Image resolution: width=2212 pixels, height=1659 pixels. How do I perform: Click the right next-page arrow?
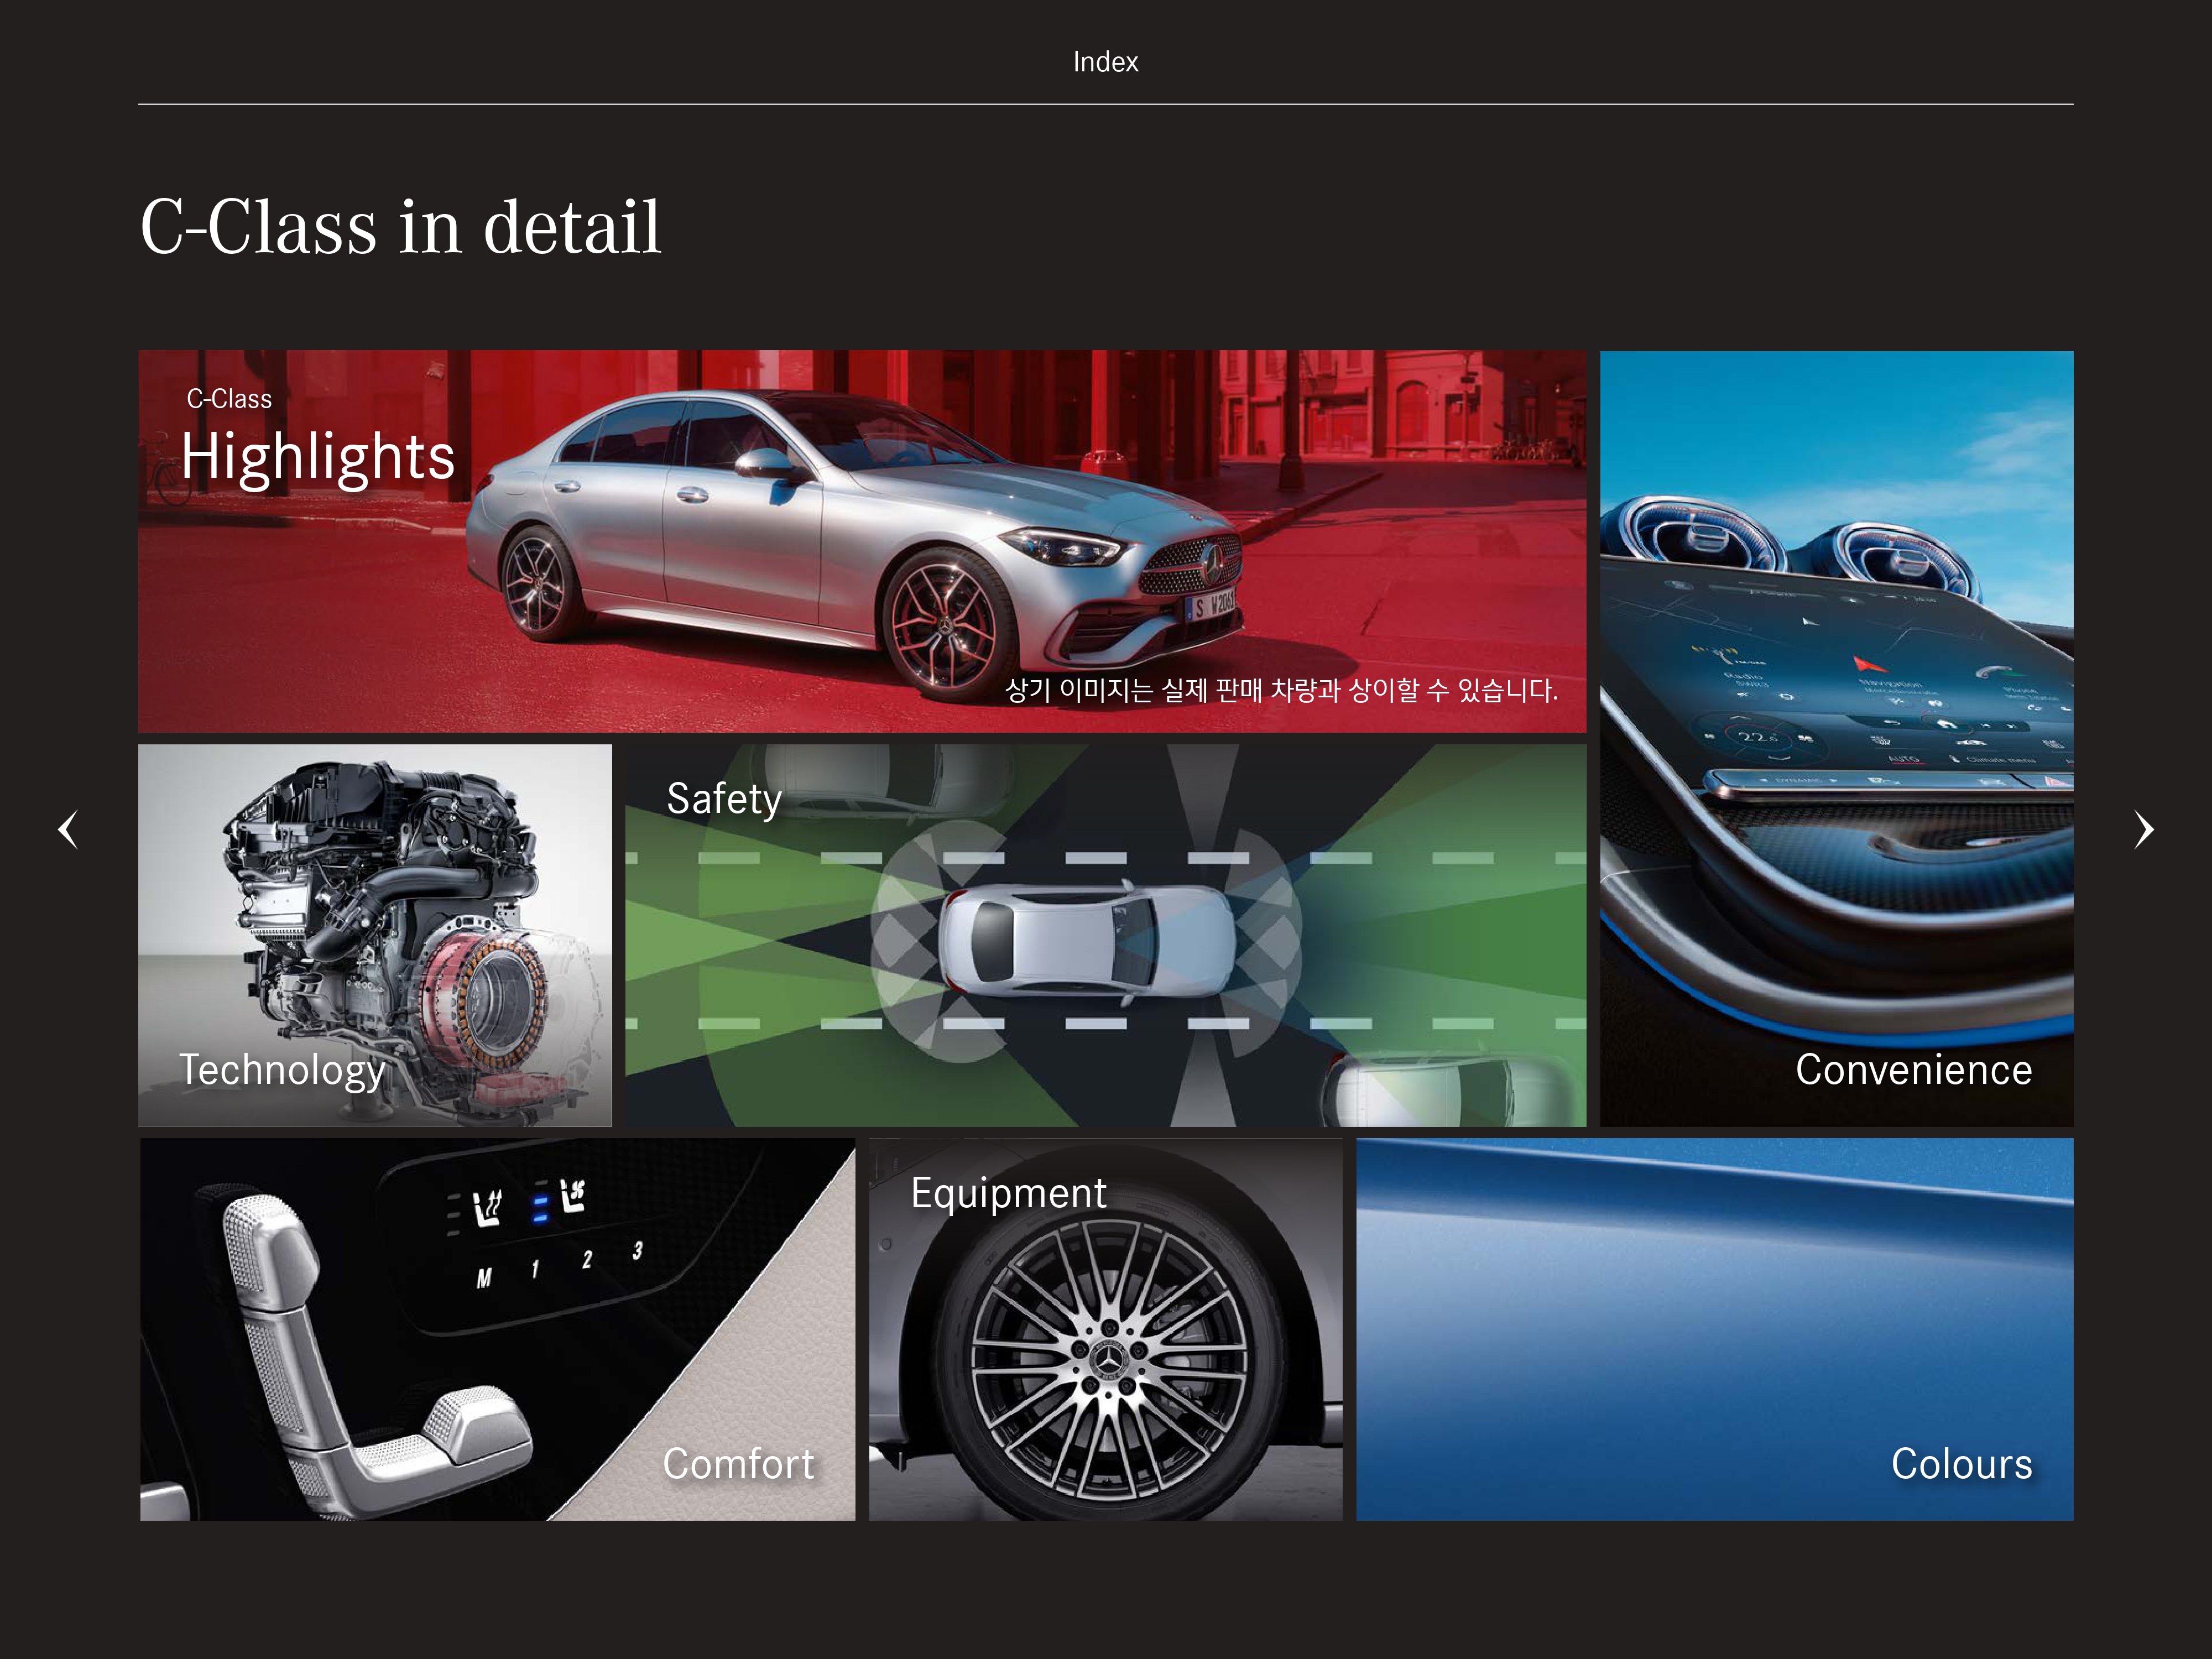click(x=2143, y=829)
